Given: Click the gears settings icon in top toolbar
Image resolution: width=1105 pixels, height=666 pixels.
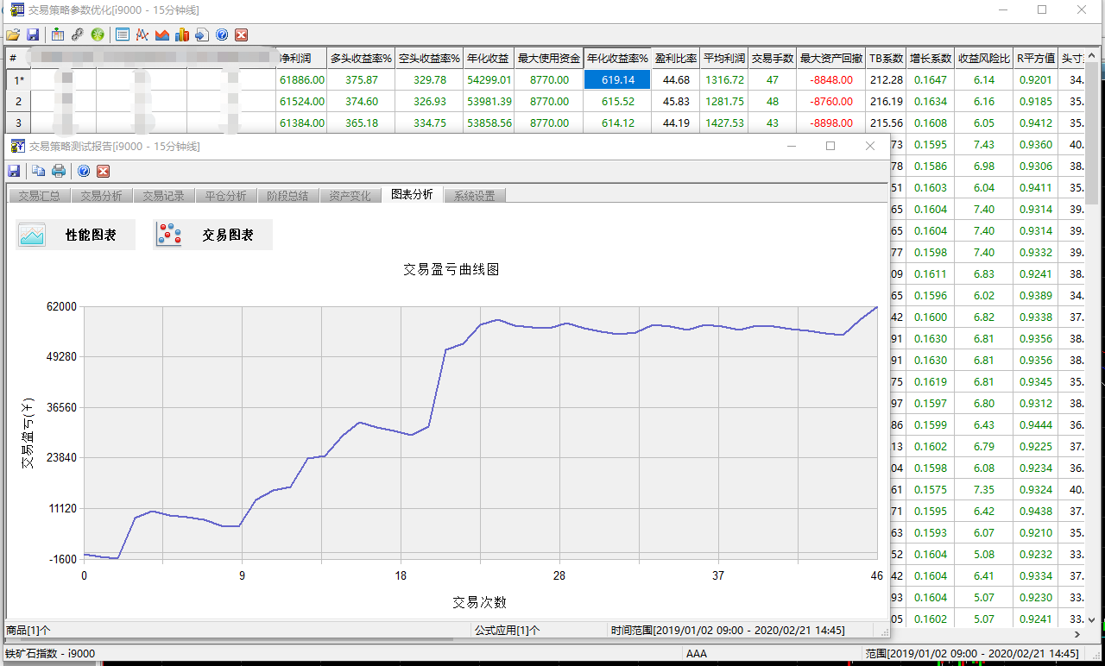Looking at the screenshot, I should pyautogui.click(x=78, y=35).
